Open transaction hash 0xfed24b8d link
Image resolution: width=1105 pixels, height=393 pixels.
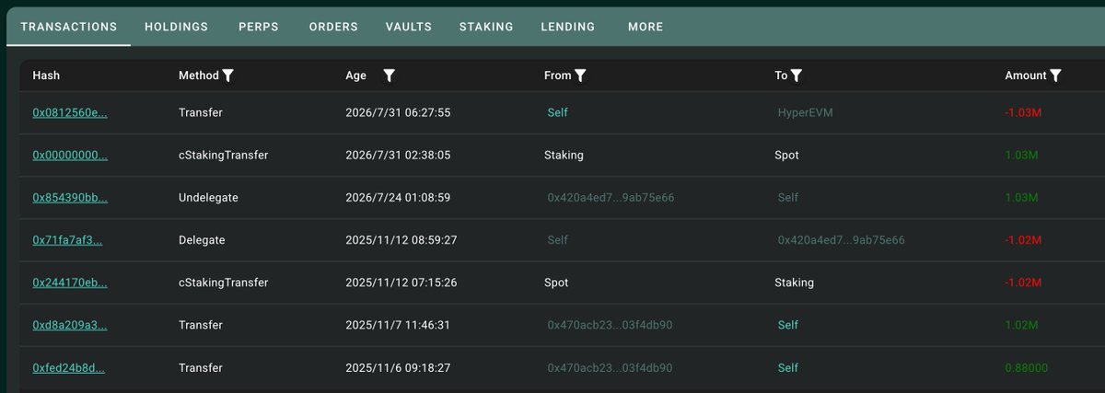tap(69, 368)
